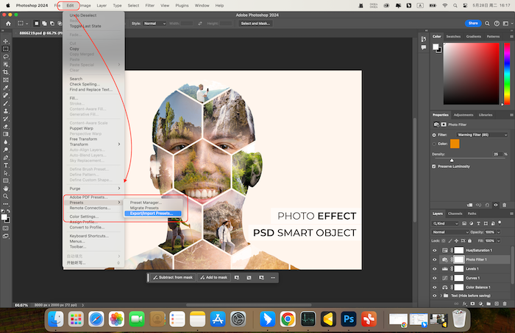Screen dimensions: 515x333
Task: Select the Horizontal Type tool
Action: pos(6,165)
